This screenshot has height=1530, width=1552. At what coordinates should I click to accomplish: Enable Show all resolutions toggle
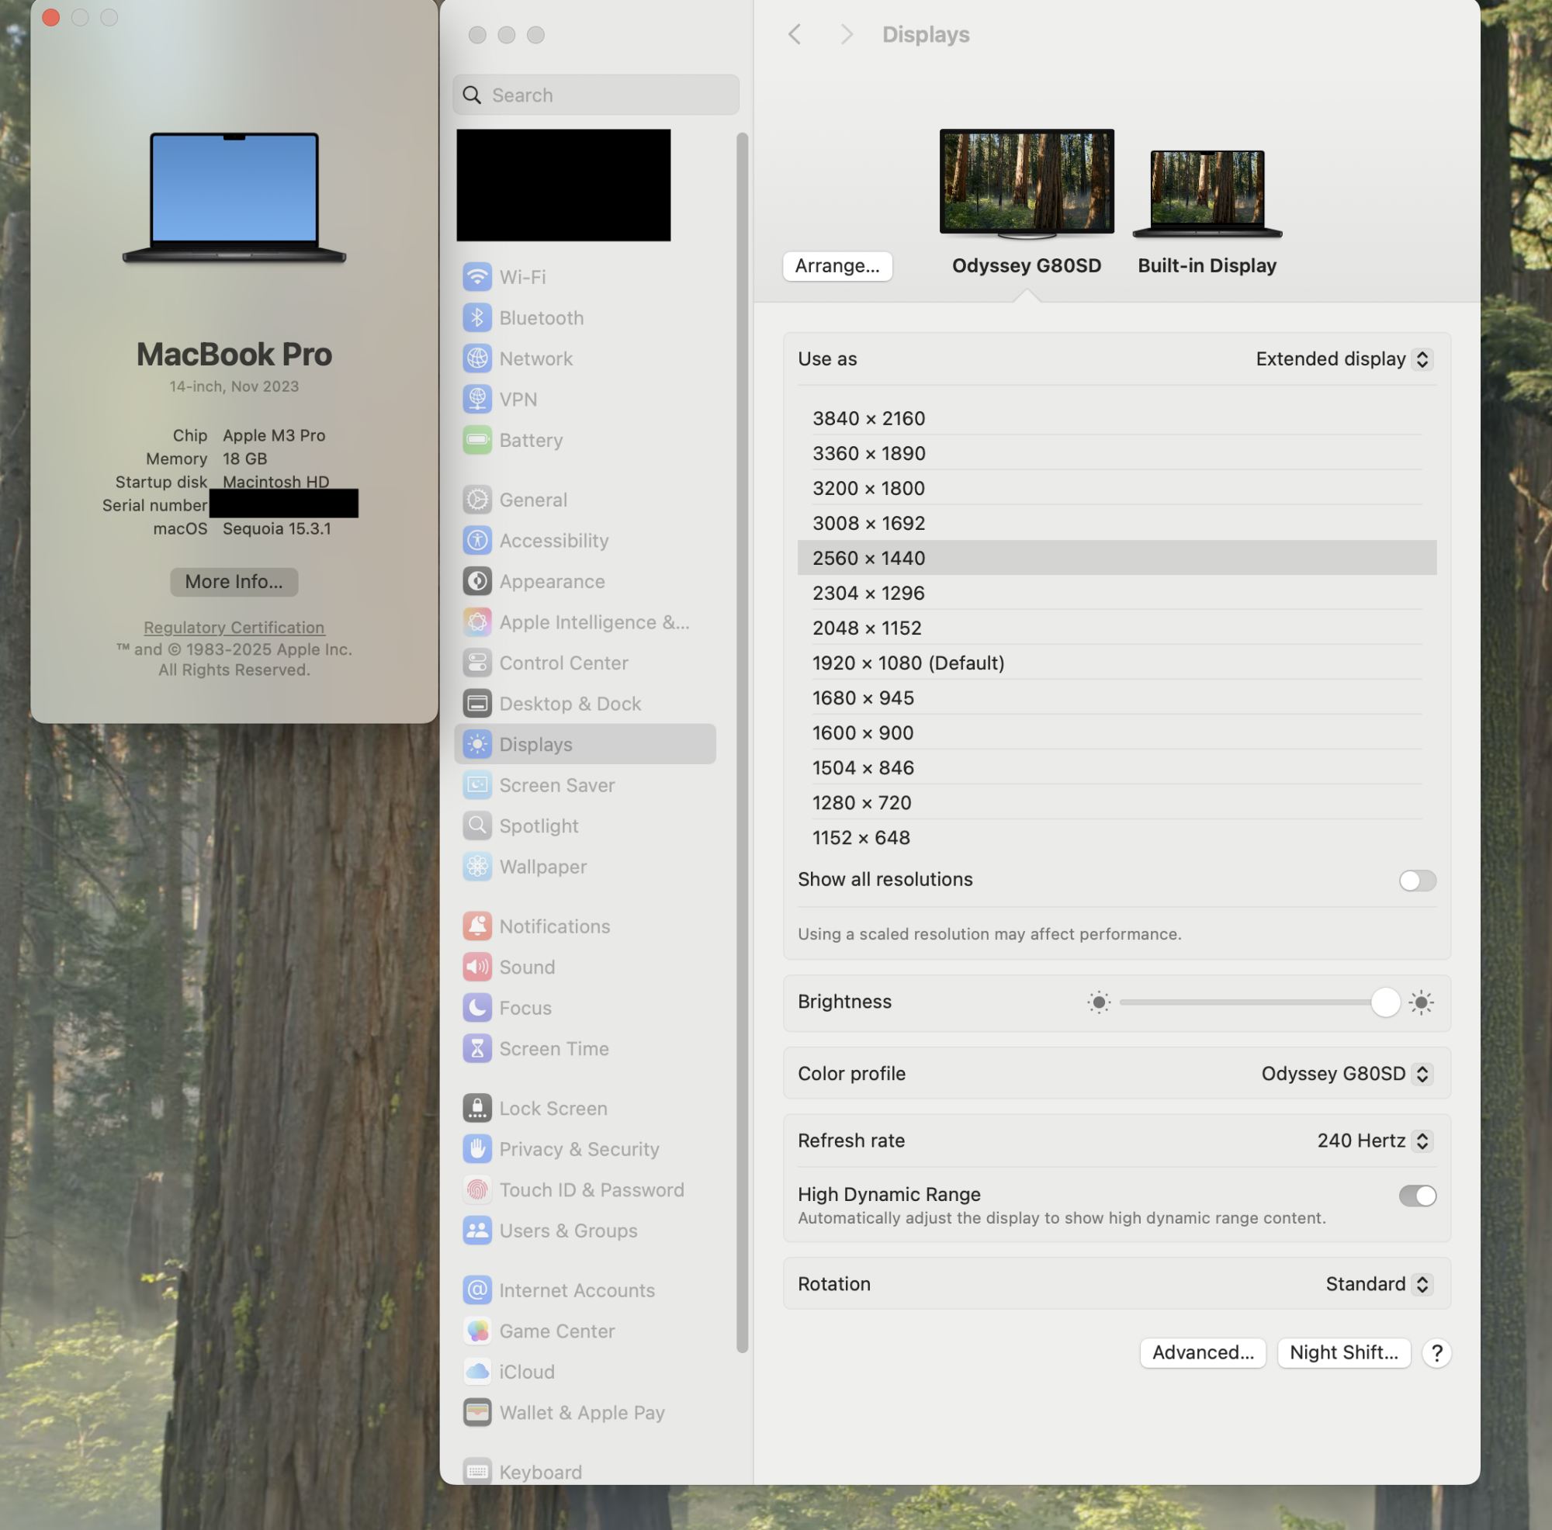pos(1417,881)
